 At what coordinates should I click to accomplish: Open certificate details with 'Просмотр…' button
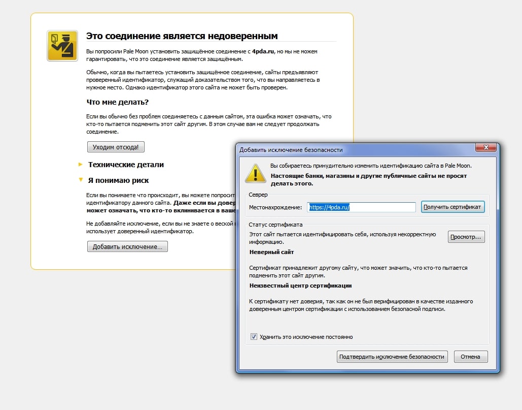point(466,237)
